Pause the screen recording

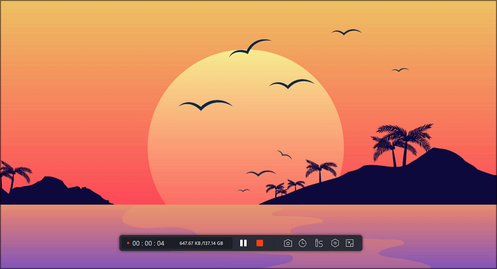point(243,243)
